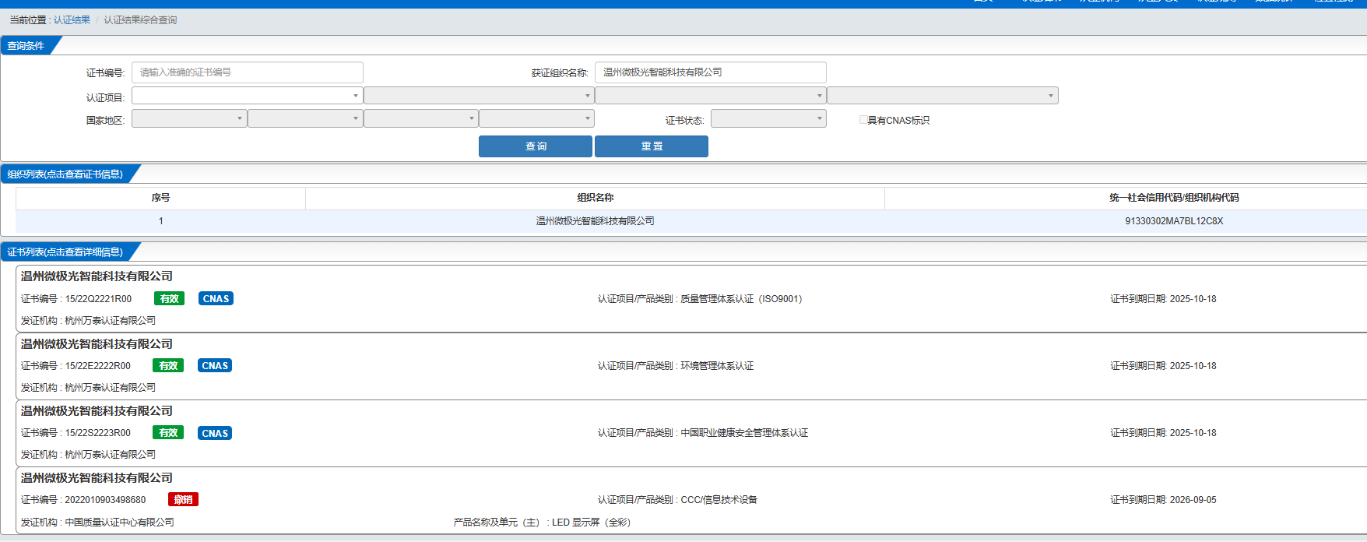This screenshot has height=542, width=1367.
Task: Click the CNAS badge for certificate 15/22S2223R00
Action: (215, 433)
